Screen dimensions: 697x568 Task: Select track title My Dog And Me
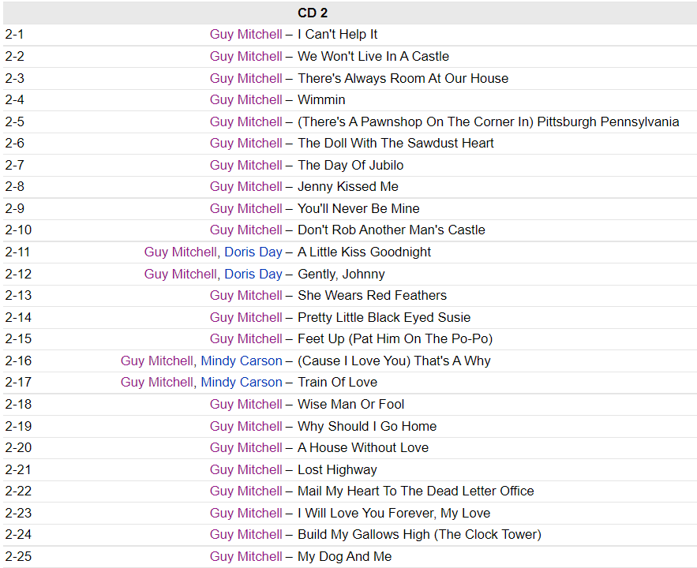344,556
